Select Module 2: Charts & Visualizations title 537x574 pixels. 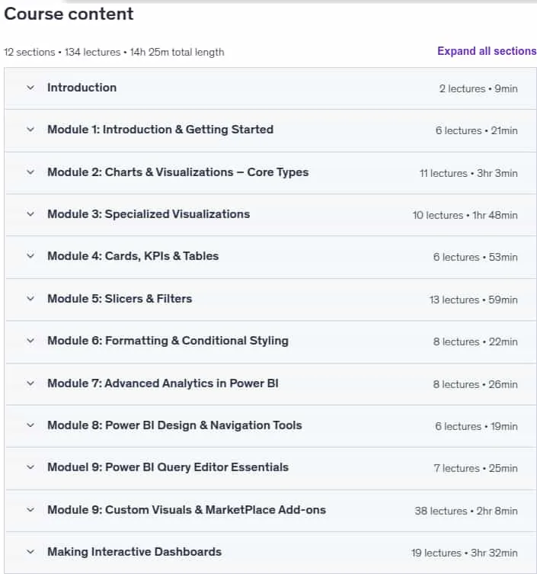coord(178,172)
